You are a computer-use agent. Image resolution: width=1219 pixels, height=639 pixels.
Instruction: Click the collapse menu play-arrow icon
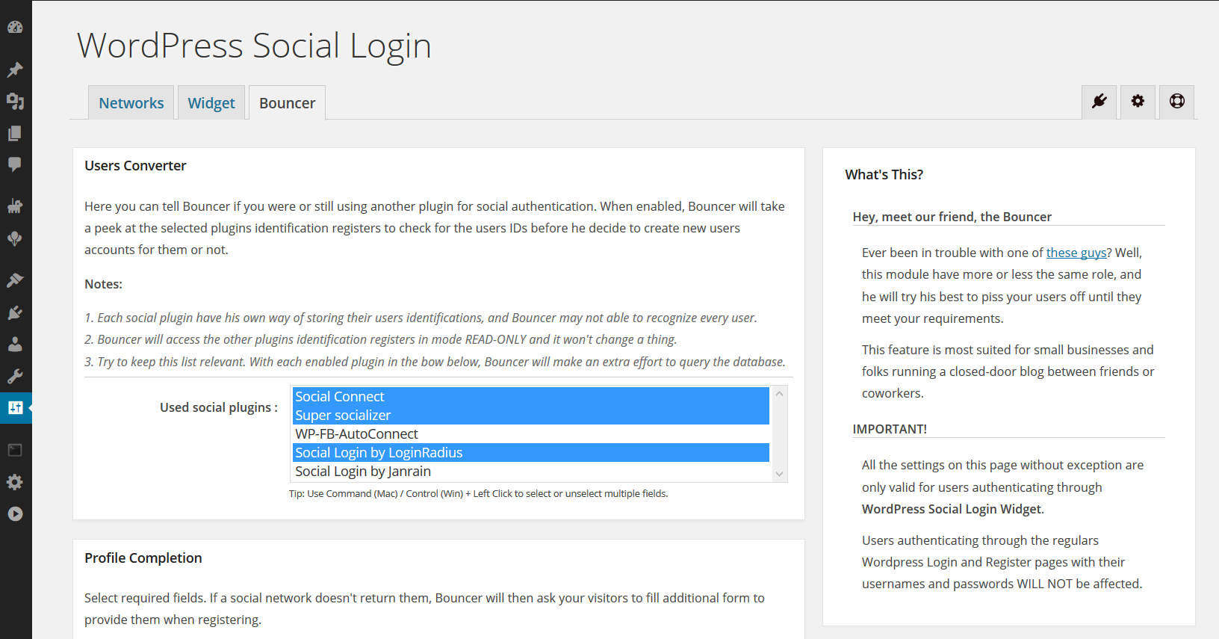pos(15,514)
